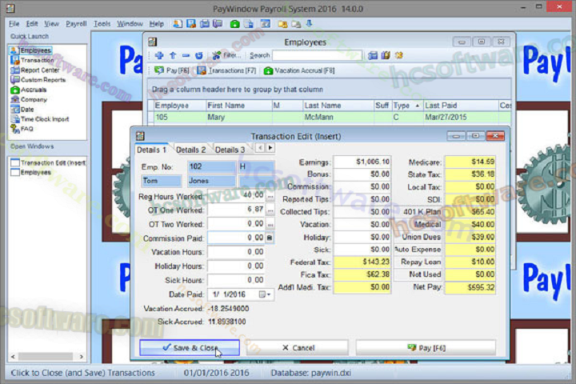The width and height of the screenshot is (576, 384).
Task: Open the Commission Paid calculator button
Action: (270, 238)
